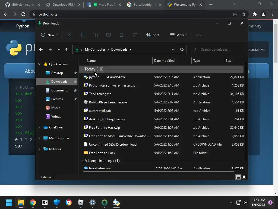Viewport: 278px width, 209px height.
Task: Sort files by Size column header
Action: click(229, 61)
